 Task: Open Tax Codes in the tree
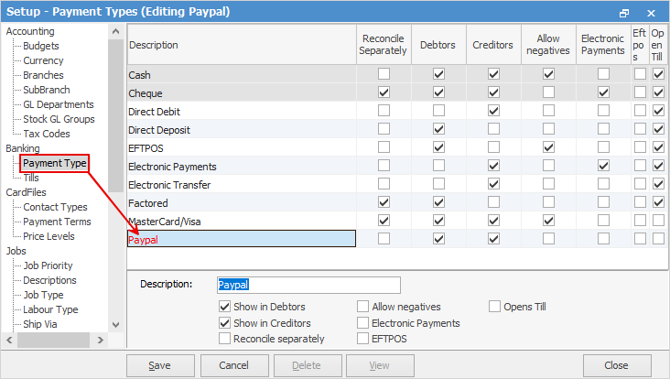[47, 134]
